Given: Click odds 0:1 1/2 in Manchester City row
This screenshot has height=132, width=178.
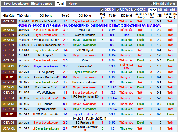Looking at the screenshot, I should click(112, 87).
